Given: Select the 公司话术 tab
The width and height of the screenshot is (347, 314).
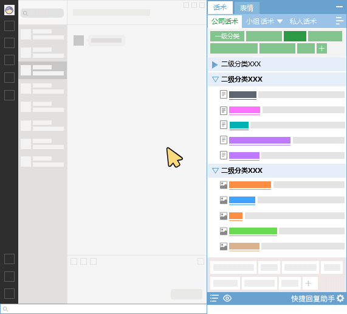Looking at the screenshot, I should pos(225,21).
